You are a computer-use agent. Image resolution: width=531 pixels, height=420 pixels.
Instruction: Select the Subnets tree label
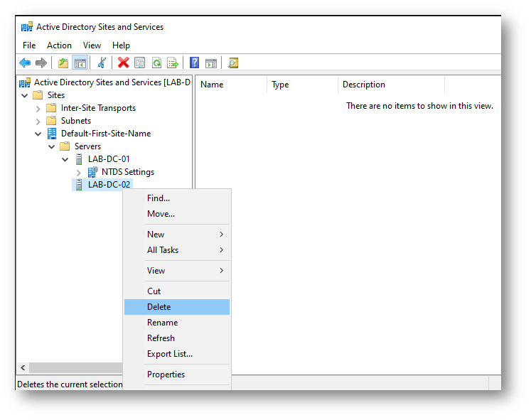76,121
